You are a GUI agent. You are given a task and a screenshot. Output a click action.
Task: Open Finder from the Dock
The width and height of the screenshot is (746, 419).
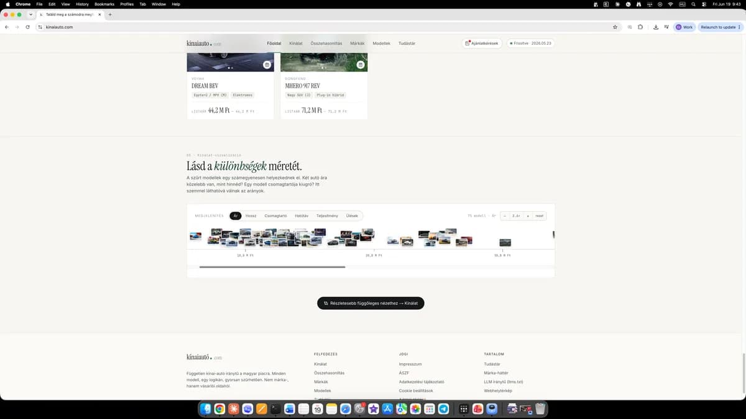206,409
